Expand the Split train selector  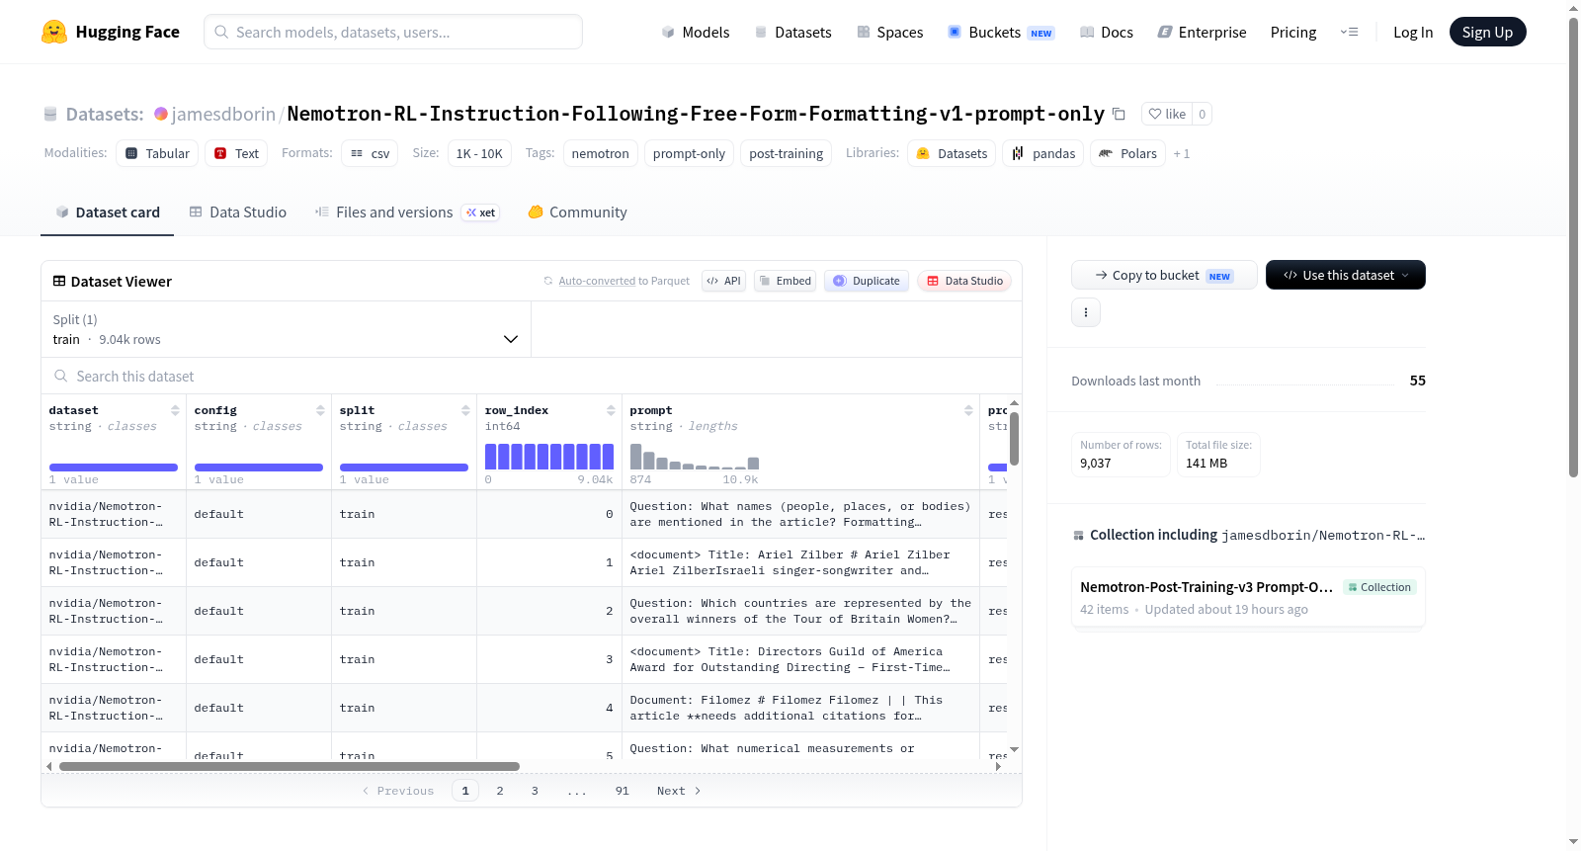[x=287, y=329]
